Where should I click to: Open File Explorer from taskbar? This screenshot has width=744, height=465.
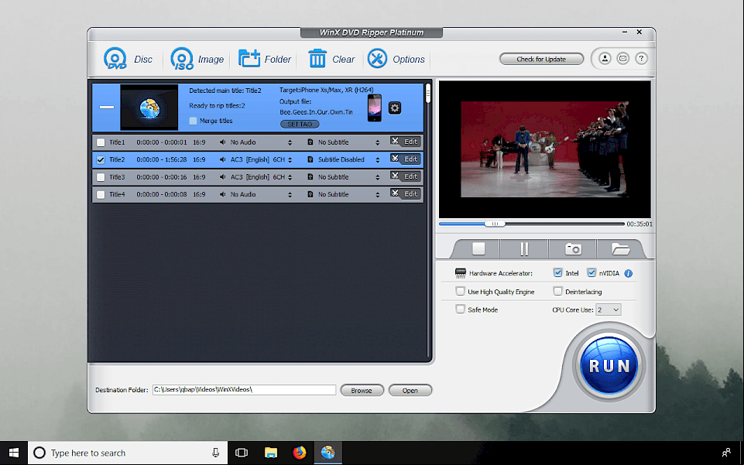[x=270, y=453]
